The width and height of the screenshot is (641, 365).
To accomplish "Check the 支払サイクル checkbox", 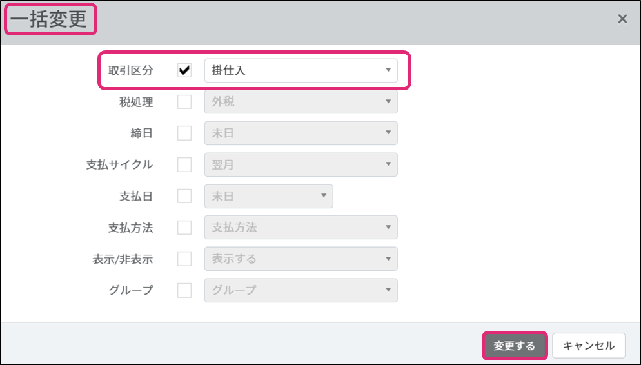I will (184, 164).
